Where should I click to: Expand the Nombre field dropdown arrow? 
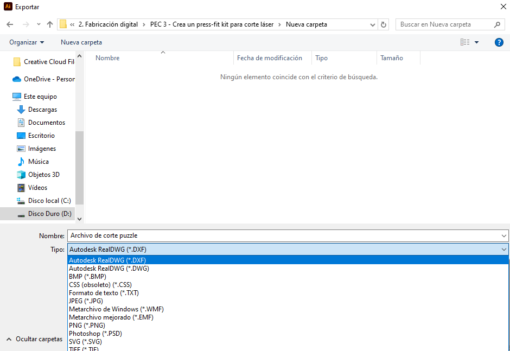point(504,235)
